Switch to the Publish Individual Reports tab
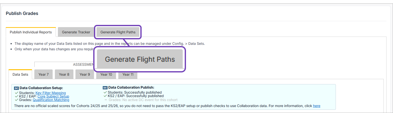Image resolution: width=393 pixels, height=113 pixels. [31, 32]
